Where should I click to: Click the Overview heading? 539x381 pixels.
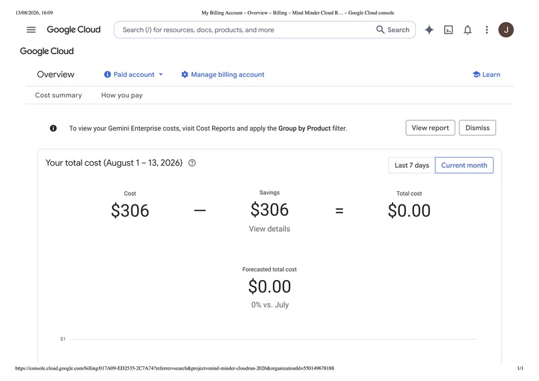pos(56,75)
